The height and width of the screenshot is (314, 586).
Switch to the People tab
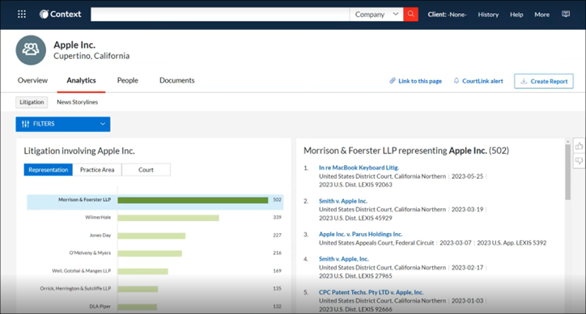click(x=127, y=80)
